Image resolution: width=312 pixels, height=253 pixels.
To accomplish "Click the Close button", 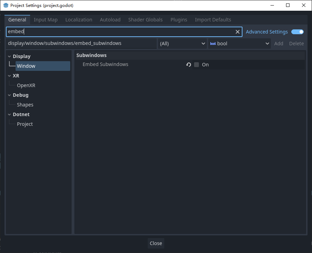I will 156,243.
